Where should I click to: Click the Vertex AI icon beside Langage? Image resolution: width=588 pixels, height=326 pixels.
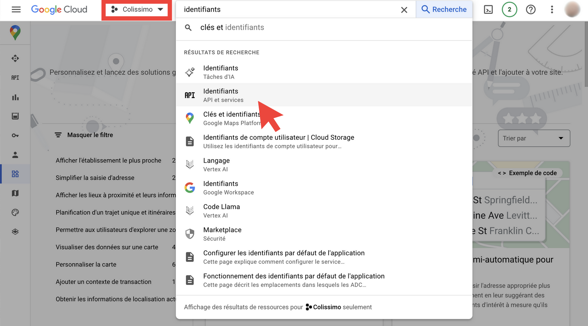(x=190, y=165)
